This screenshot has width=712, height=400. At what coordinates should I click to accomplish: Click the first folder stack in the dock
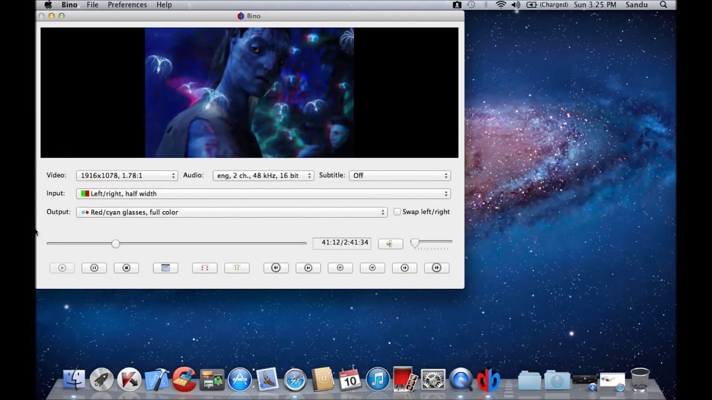click(x=529, y=380)
